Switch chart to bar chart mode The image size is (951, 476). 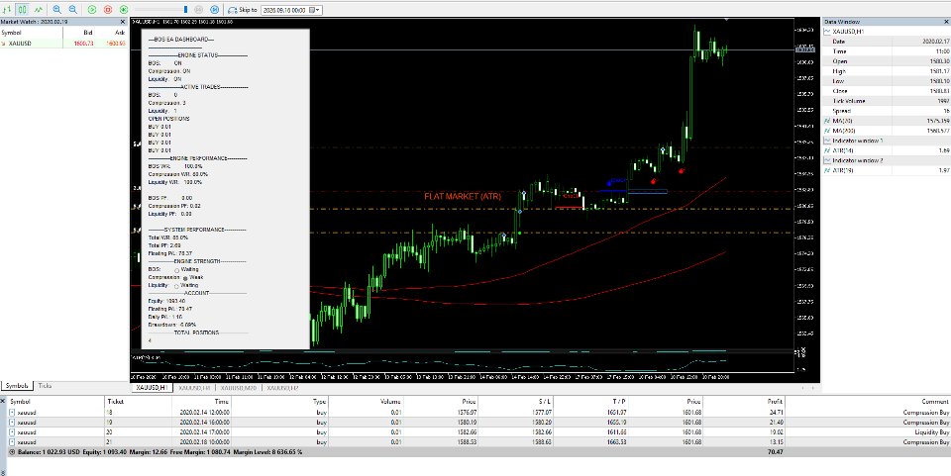pyautogui.click(x=7, y=10)
